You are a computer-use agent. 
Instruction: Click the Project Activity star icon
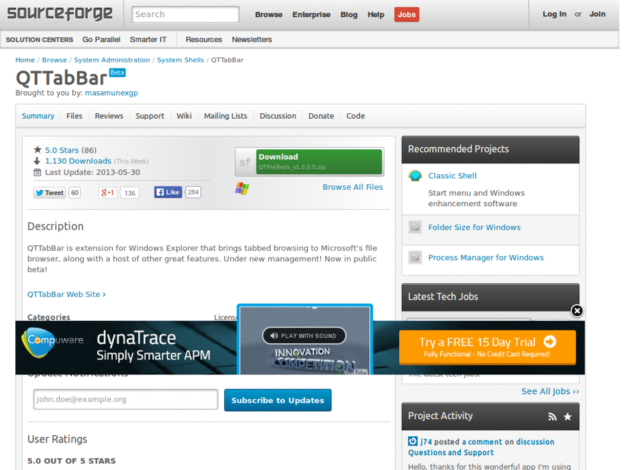click(568, 417)
